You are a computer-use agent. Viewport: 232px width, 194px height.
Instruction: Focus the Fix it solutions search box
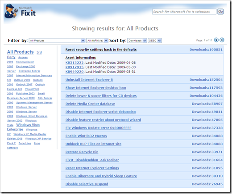pyautogui.click(x=184, y=12)
